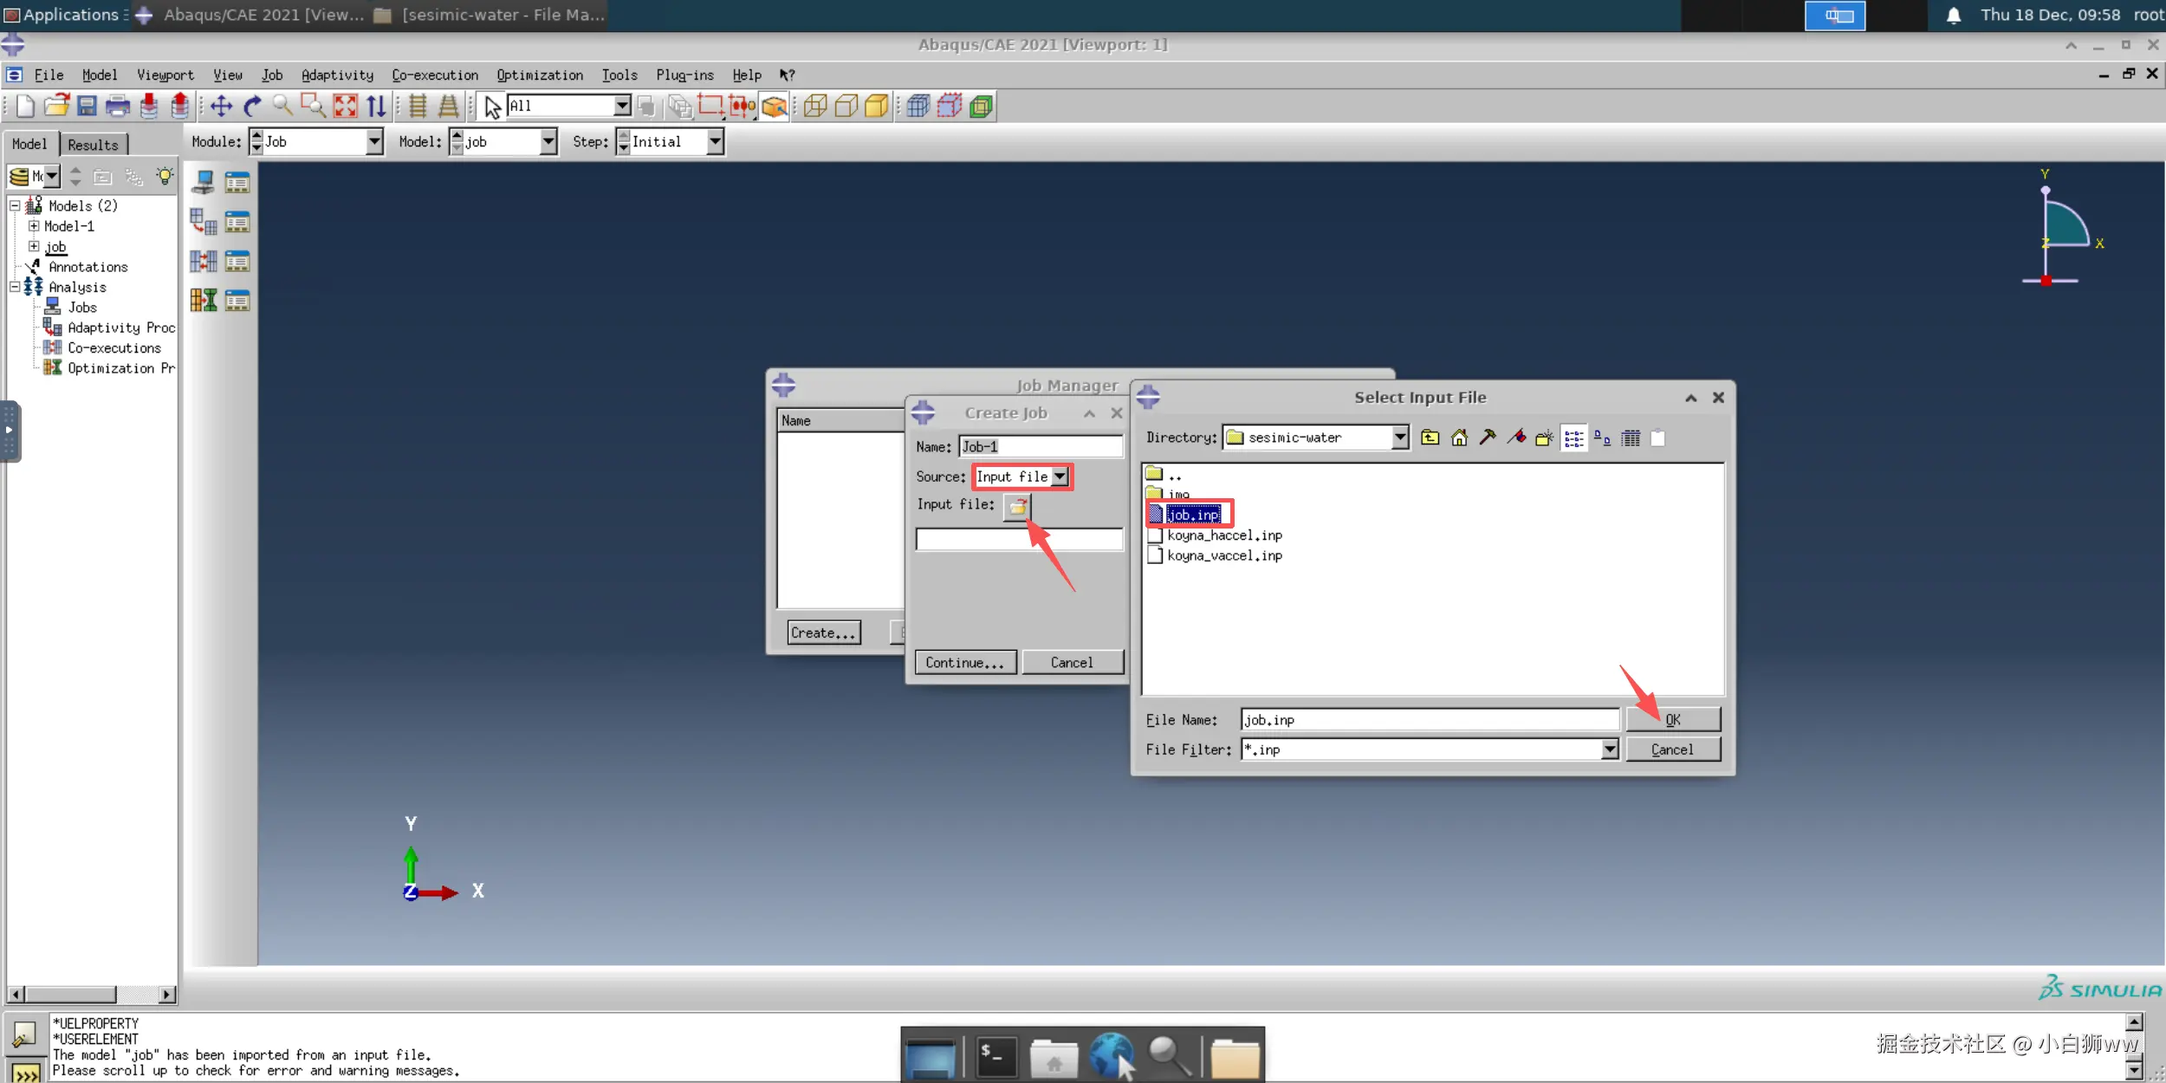Open the Module dropdown showing Job
The height and width of the screenshot is (1083, 2166).
click(x=374, y=142)
